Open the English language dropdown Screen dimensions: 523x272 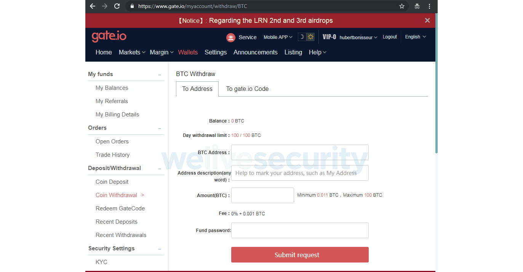pyautogui.click(x=416, y=37)
